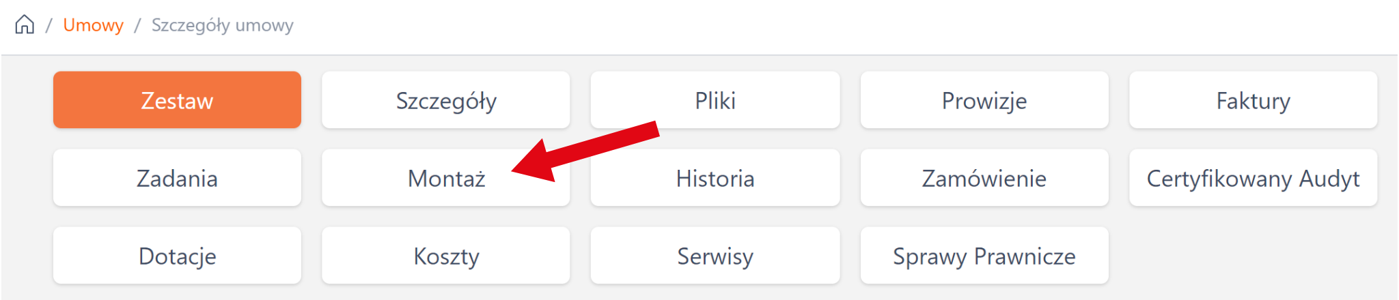Open the Prowizje tab
Image resolution: width=1399 pixels, height=300 pixels.
[984, 100]
